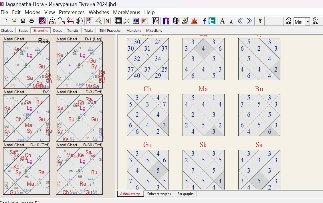The height and width of the screenshot is (203, 323).
Task: Open the birth Data clock icon
Action: pos(53,21)
